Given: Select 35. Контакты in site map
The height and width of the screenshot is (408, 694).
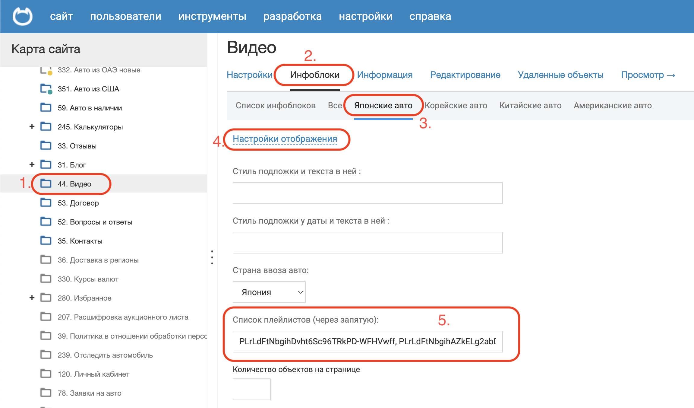Looking at the screenshot, I should (x=80, y=241).
